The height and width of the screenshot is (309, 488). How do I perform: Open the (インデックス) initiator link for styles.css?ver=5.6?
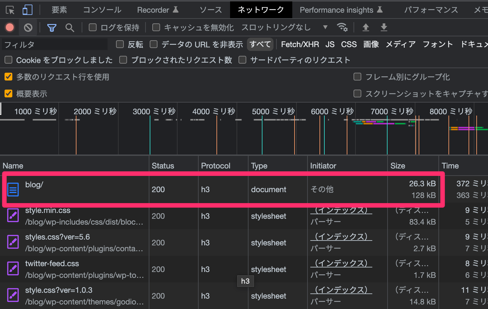(341, 237)
